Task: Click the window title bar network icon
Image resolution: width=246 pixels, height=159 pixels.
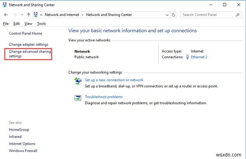Action: coord(5,5)
